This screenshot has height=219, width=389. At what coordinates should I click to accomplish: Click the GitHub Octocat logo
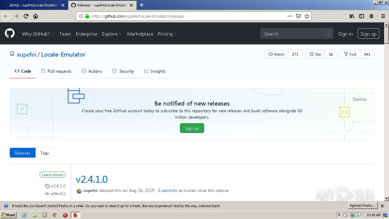[10, 33]
